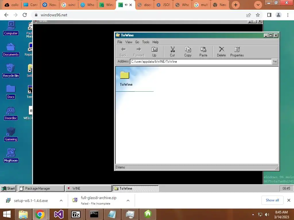Viewport: 294px width, 220px height.
Task: Show hidden system tray icons
Action: 253,215
